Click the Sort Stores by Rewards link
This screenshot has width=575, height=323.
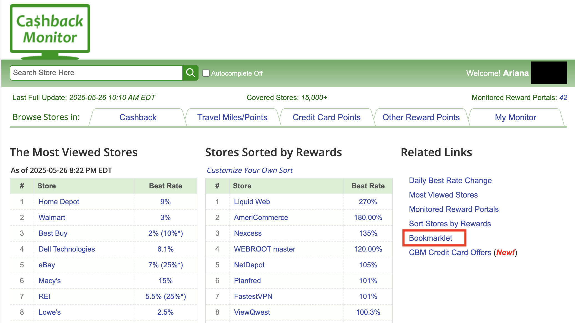(x=450, y=224)
